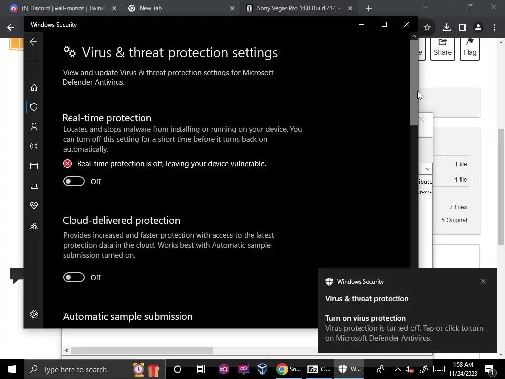
Task: Open App & browser control icon
Action: [34, 166]
